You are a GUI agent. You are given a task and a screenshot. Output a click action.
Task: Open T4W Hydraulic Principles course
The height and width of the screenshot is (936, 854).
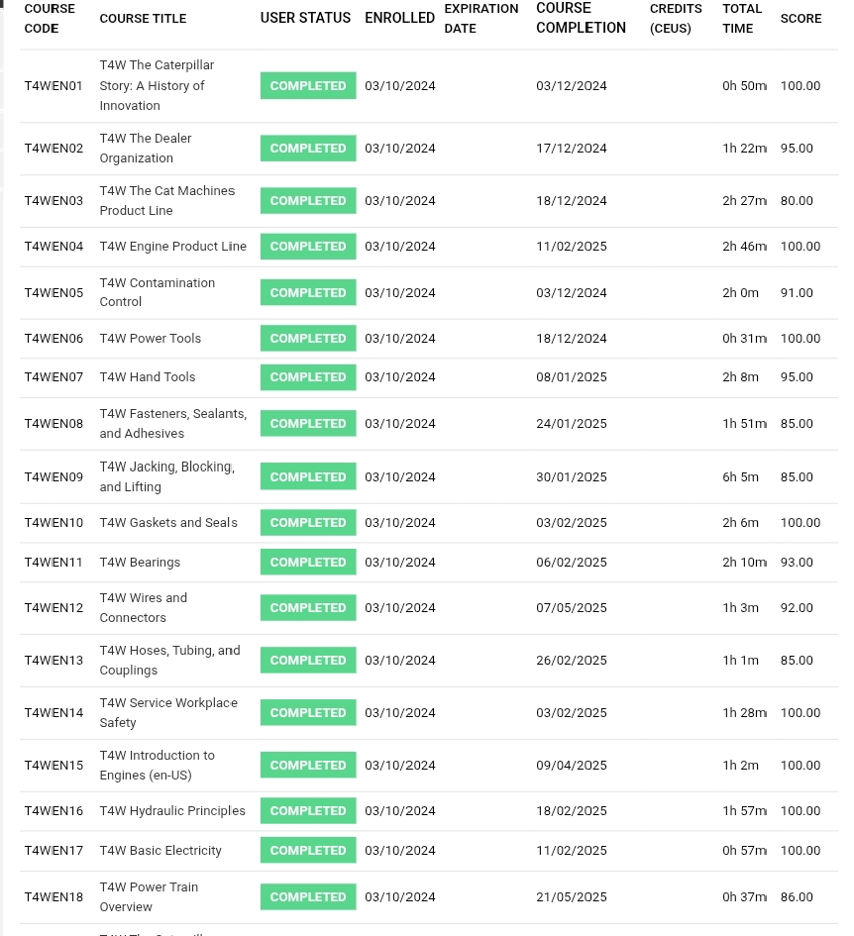[172, 810]
